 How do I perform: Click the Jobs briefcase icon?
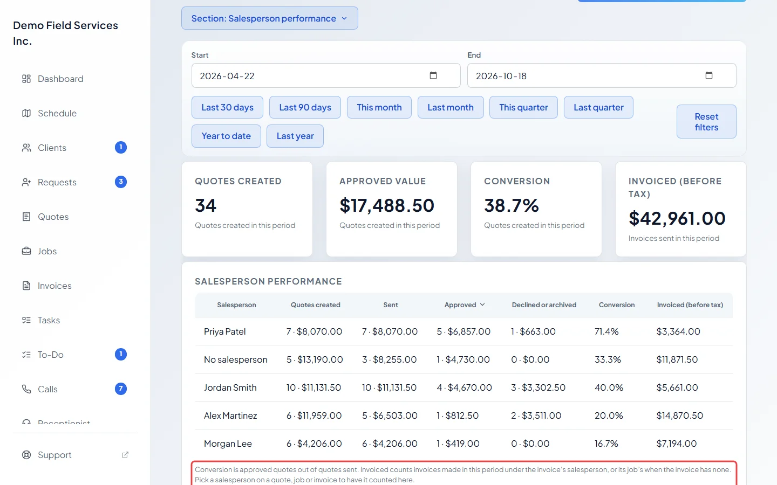coord(26,251)
